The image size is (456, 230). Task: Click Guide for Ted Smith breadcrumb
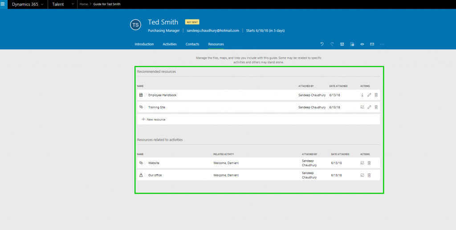(107, 4)
